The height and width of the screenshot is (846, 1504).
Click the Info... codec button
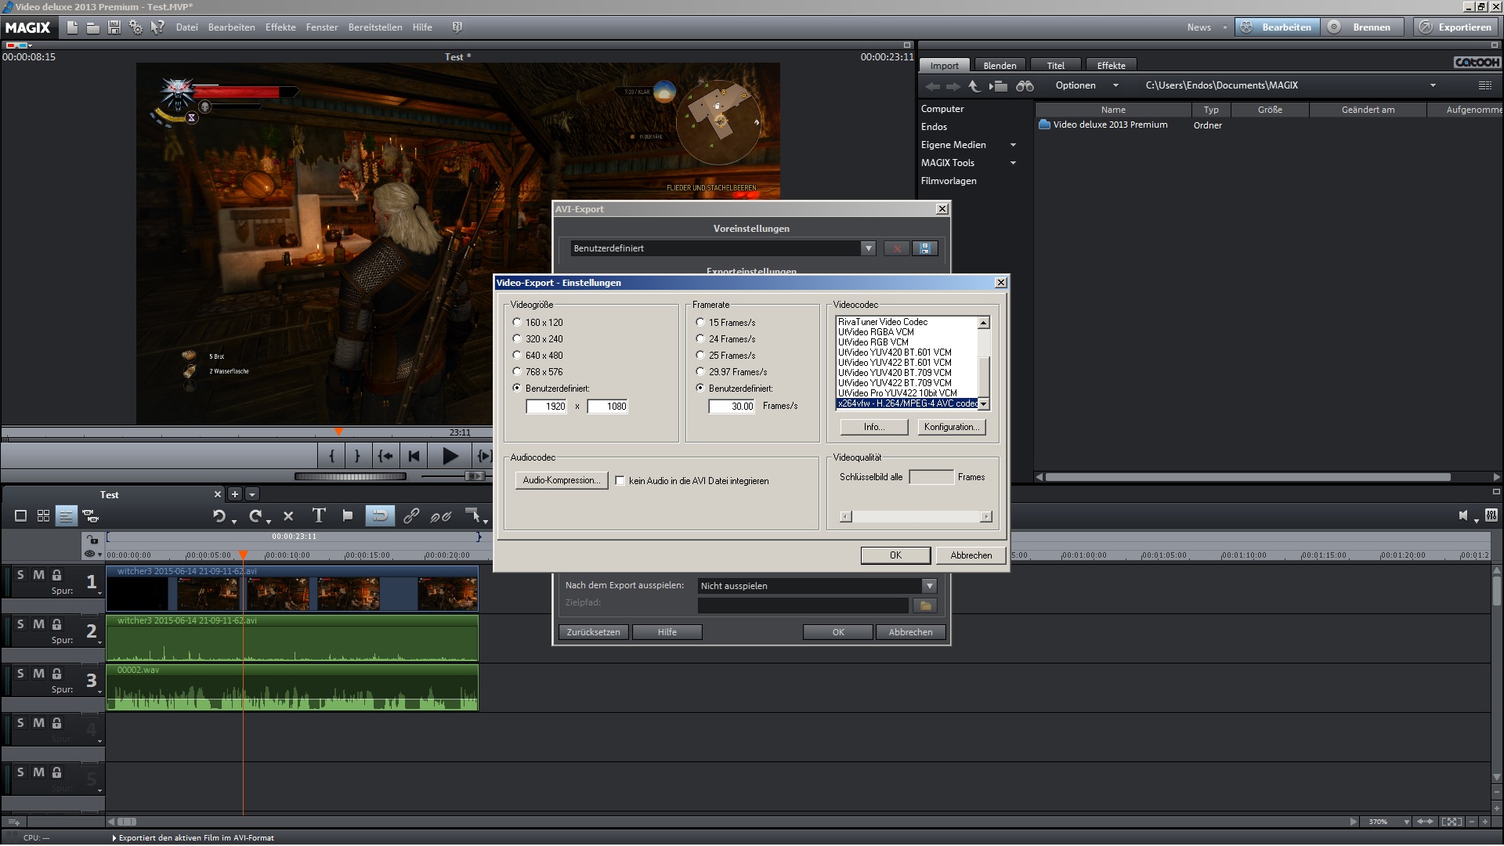(x=874, y=427)
